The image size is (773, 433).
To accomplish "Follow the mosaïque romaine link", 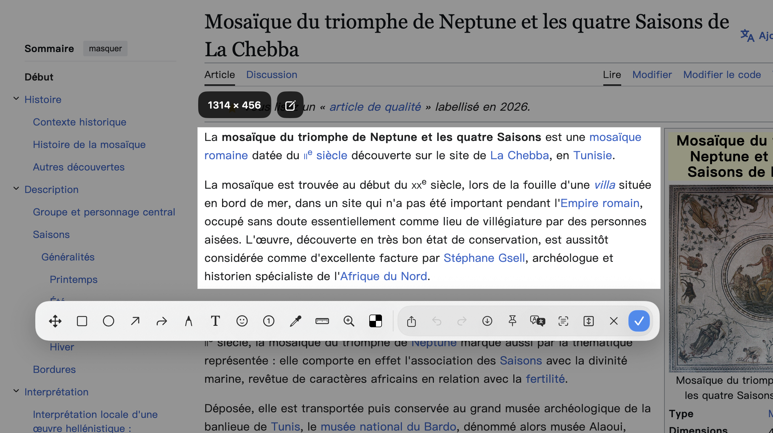I will [615, 137].
